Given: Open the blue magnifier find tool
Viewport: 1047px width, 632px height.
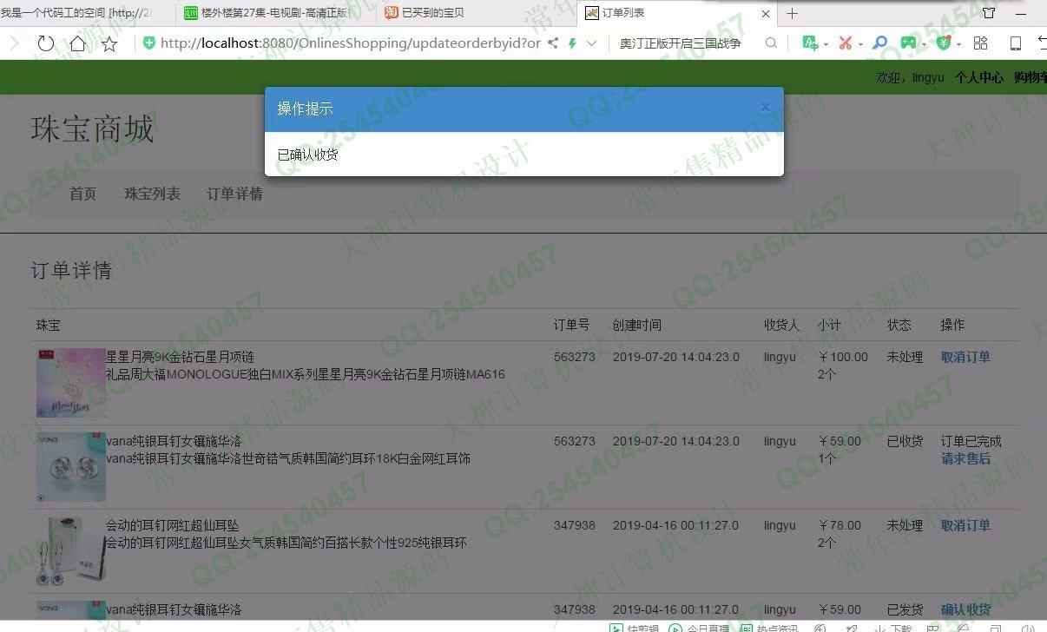Looking at the screenshot, I should pos(879,43).
